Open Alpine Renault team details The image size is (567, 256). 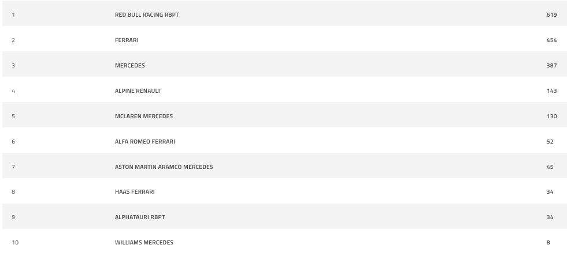point(138,91)
